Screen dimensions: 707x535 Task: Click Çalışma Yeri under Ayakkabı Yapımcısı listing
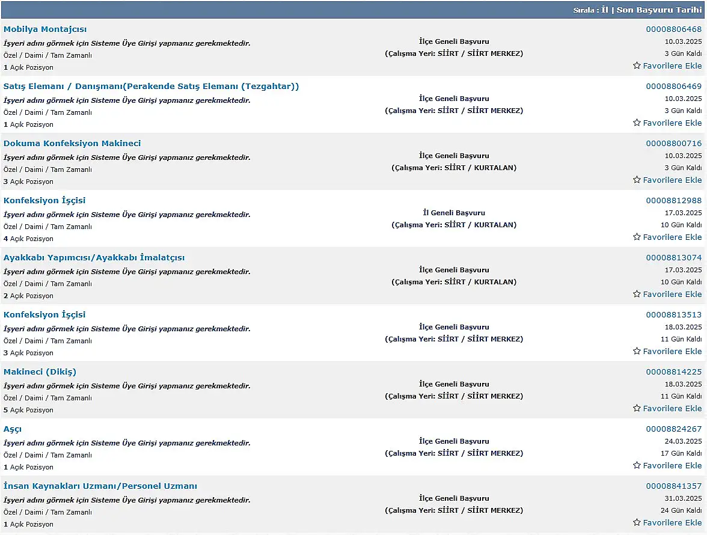click(454, 282)
